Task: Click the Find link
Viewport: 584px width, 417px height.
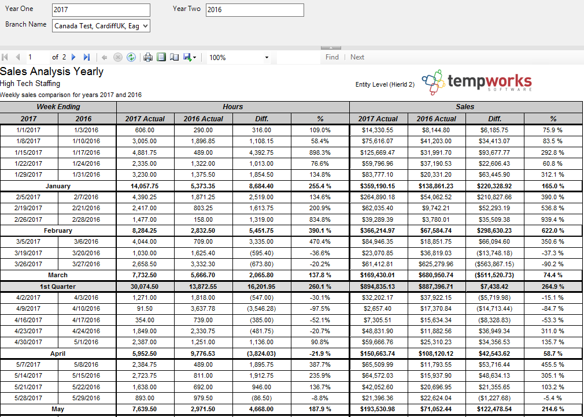Action: click(x=332, y=57)
